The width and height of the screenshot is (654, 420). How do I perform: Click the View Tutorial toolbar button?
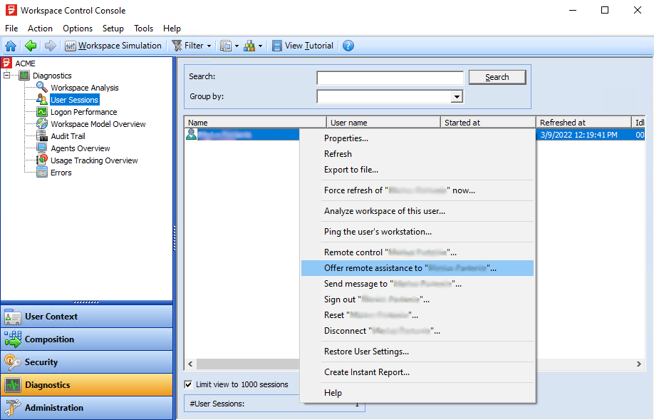click(302, 46)
